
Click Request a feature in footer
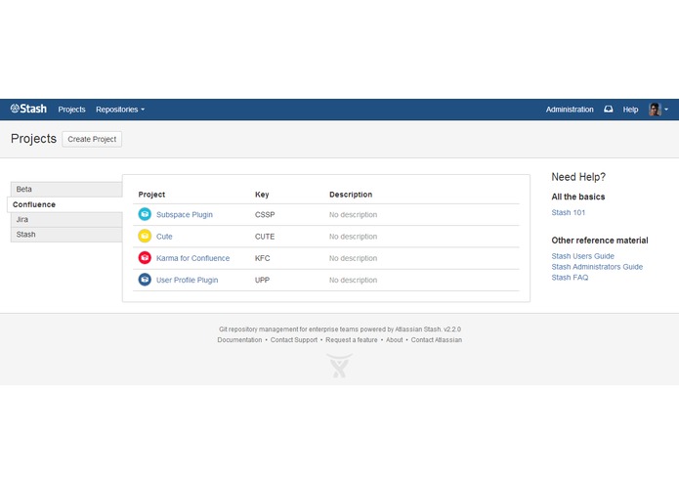pyautogui.click(x=352, y=340)
